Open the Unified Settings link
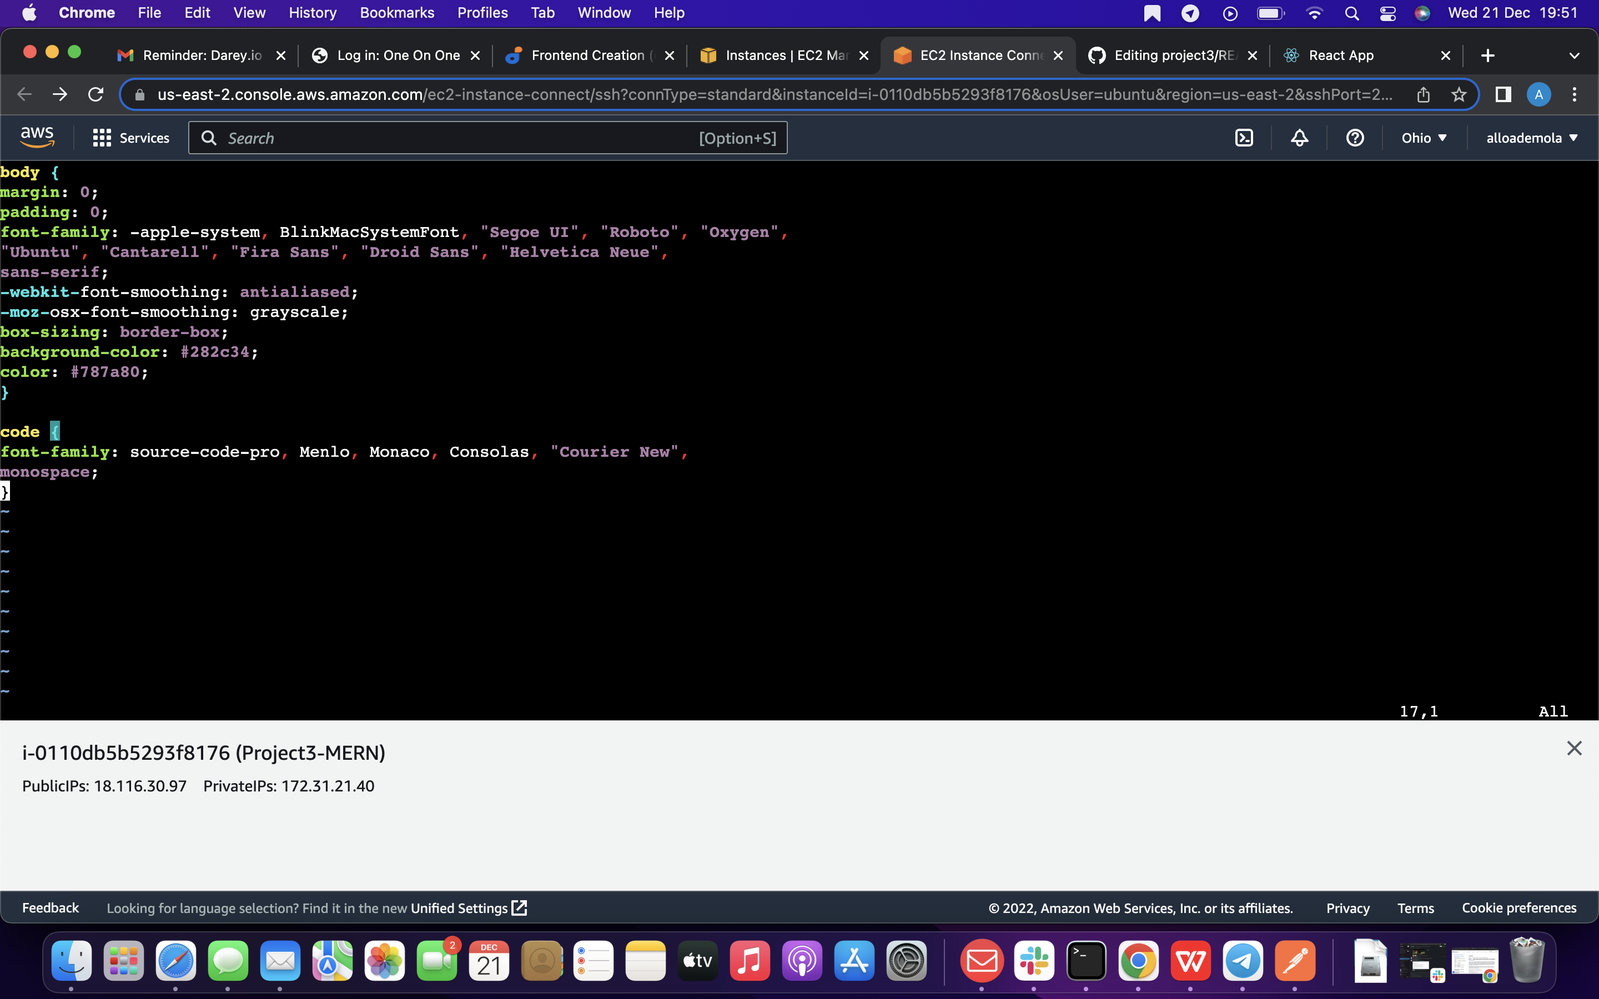The width and height of the screenshot is (1599, 999). point(459,908)
